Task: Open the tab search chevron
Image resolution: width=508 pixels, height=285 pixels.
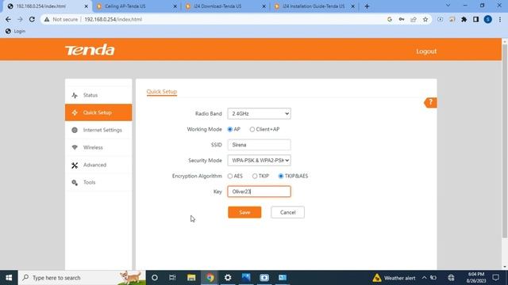Action: click(x=448, y=6)
